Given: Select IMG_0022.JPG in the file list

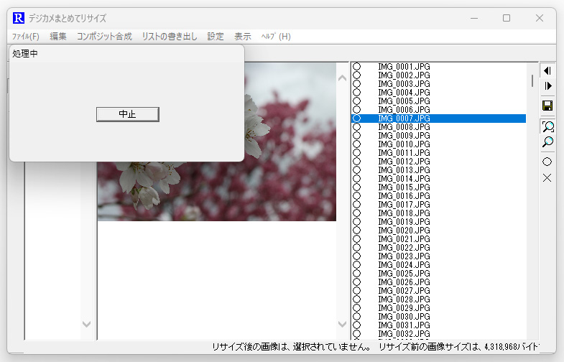Looking at the screenshot, I should [438, 248].
